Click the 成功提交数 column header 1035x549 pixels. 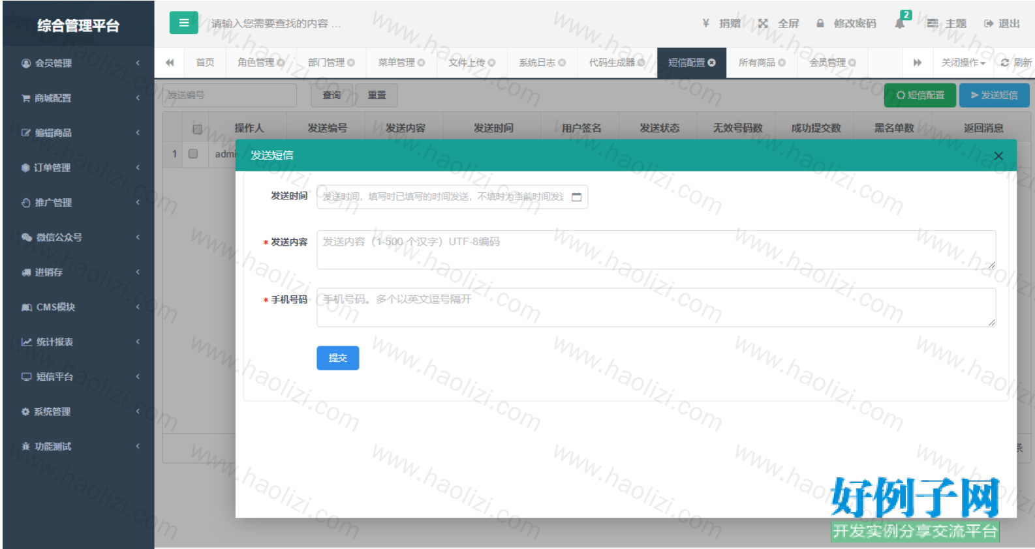[816, 128]
